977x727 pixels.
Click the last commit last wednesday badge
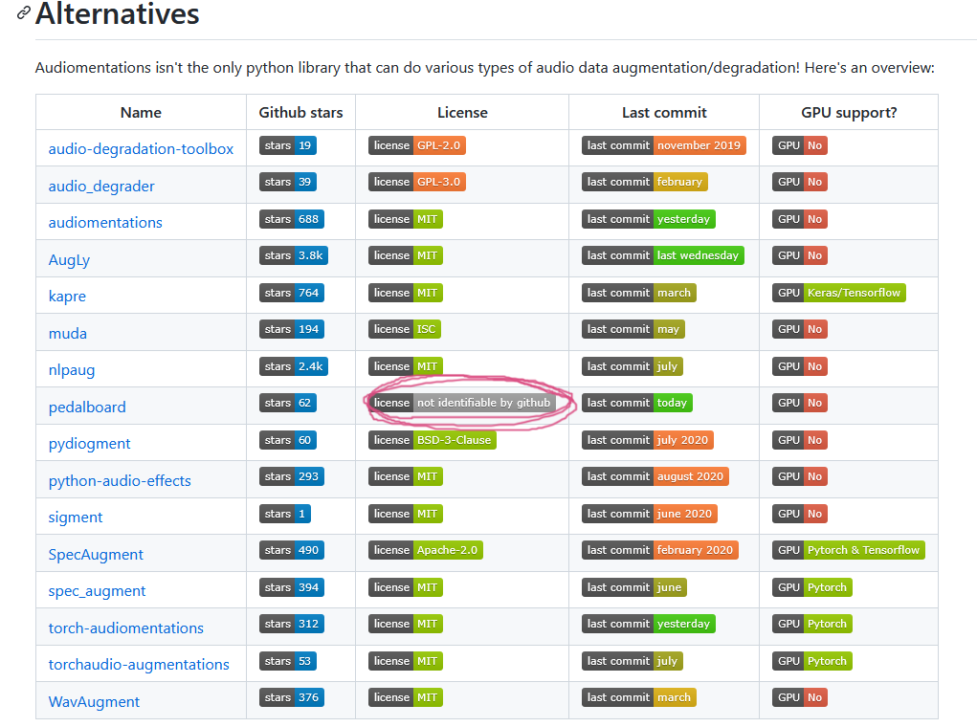pyautogui.click(x=663, y=255)
